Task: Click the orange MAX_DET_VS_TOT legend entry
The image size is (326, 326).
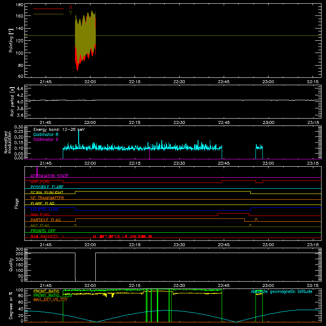Action: click(x=50, y=300)
